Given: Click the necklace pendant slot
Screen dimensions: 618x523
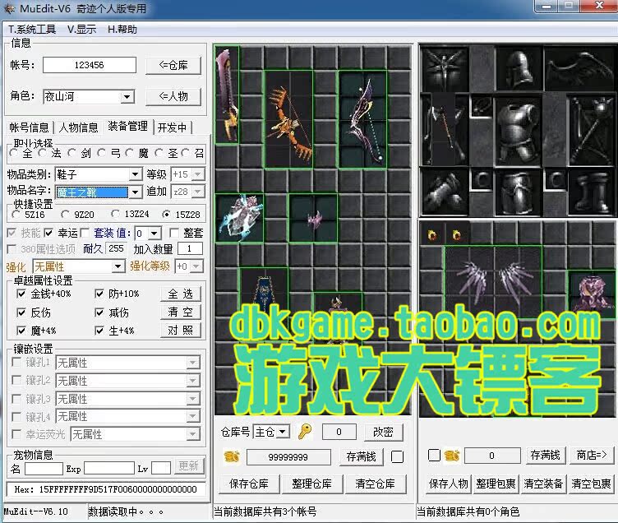Looking at the screenshot, I should 482,106.
